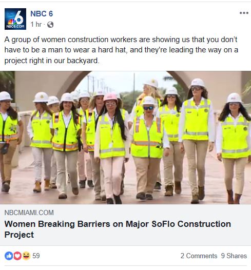The width and height of the screenshot is (251, 270).
Task: View the 59 reactions count
Action: 36,256
